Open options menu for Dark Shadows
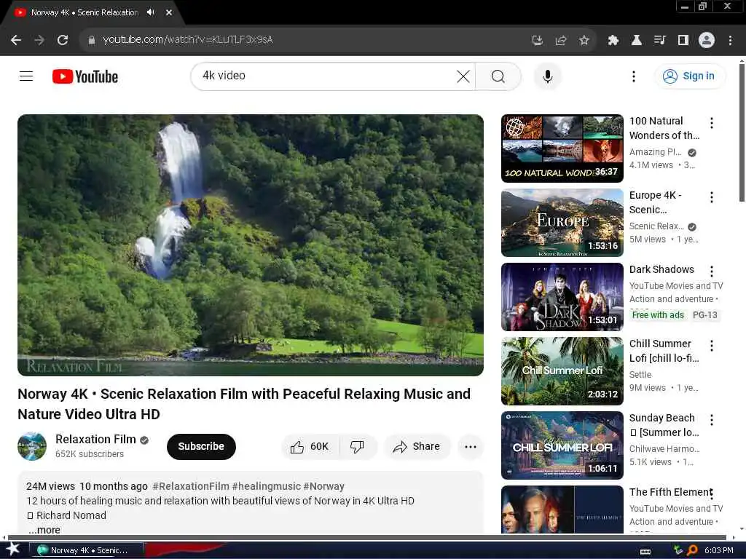746x559 pixels. coord(711,271)
